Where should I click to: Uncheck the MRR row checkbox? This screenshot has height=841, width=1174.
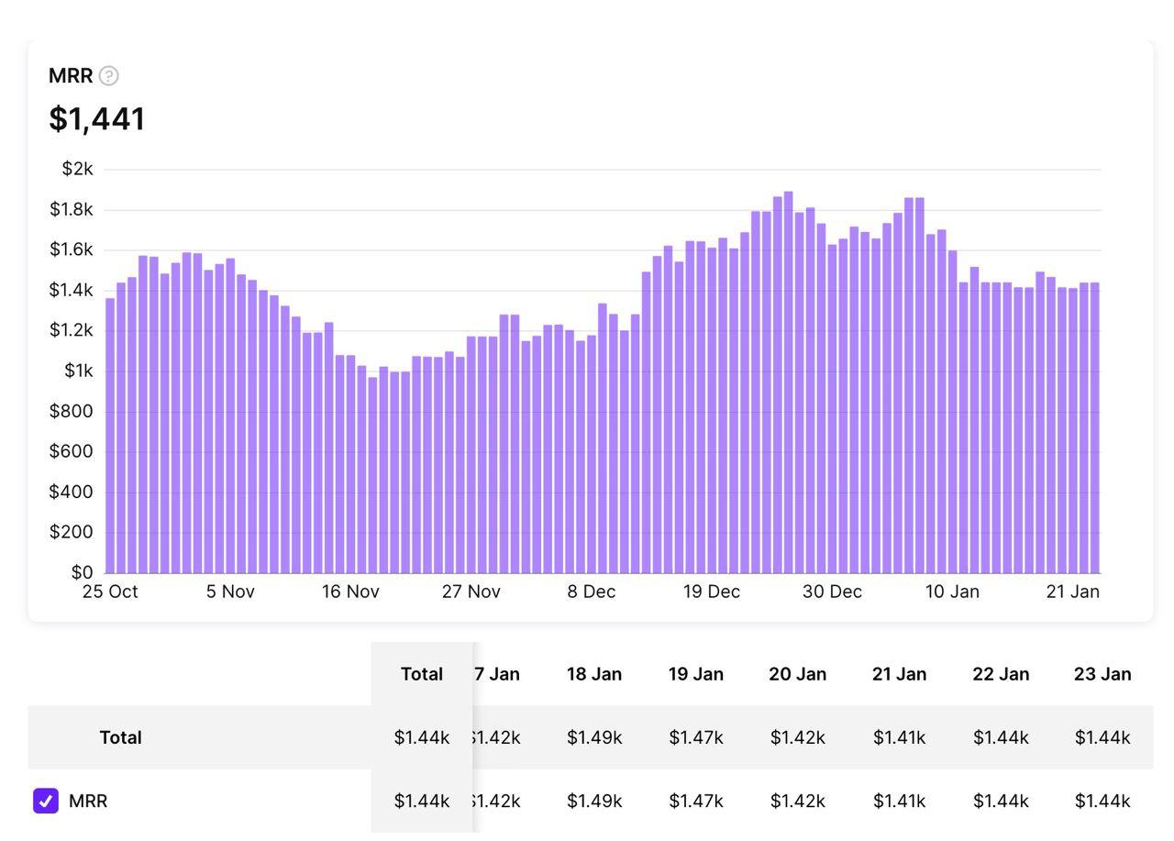tap(46, 801)
